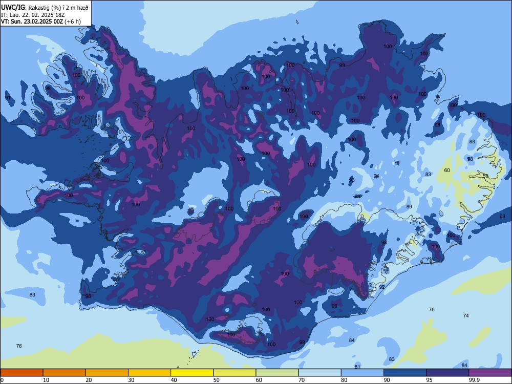Select the light blue 80–90 legend swatch
The height and width of the screenshot is (384, 512).
click(x=362, y=373)
